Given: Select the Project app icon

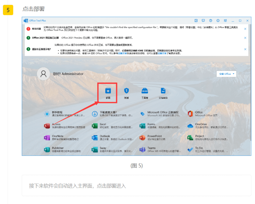Looking at the screenshot, I should click(190, 138).
